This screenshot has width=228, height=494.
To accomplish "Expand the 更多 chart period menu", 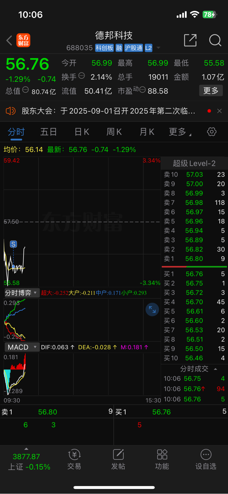I will click(180, 132).
